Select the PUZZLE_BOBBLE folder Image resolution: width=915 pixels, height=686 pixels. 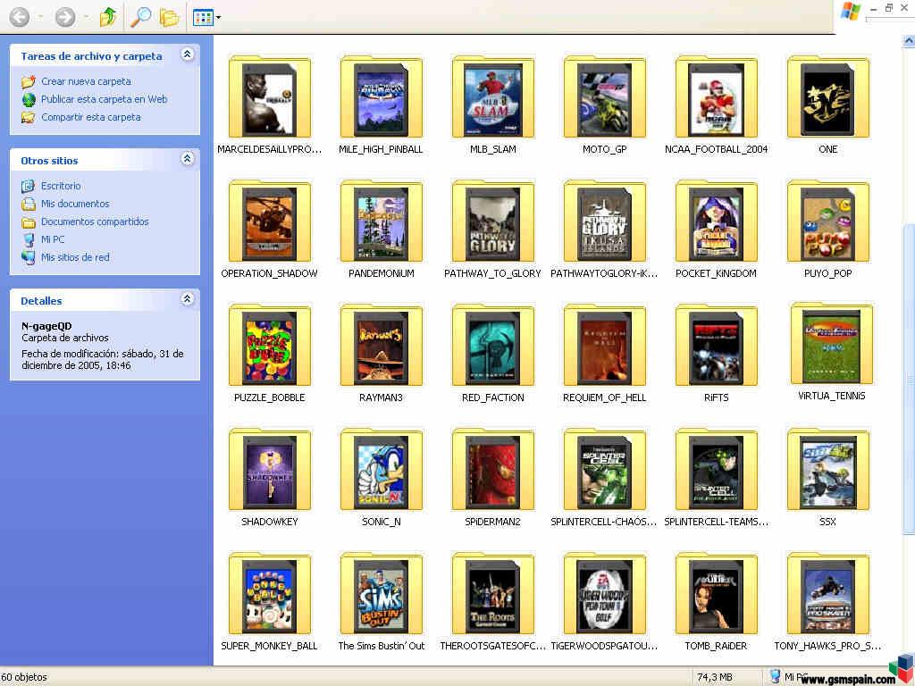[270, 354]
